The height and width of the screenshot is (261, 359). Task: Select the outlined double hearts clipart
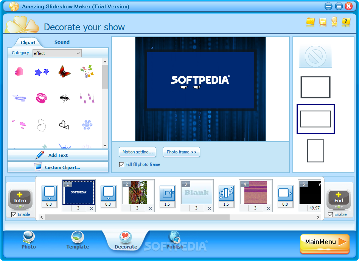tap(64, 125)
